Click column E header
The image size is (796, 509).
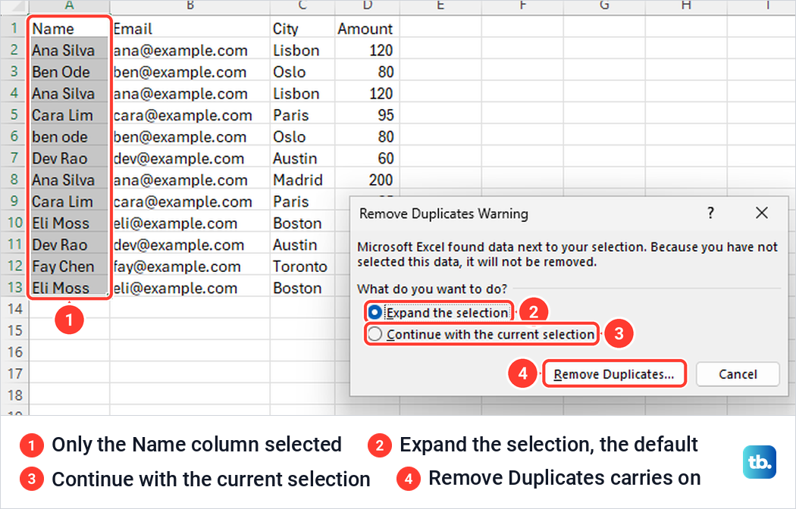(440, 6)
